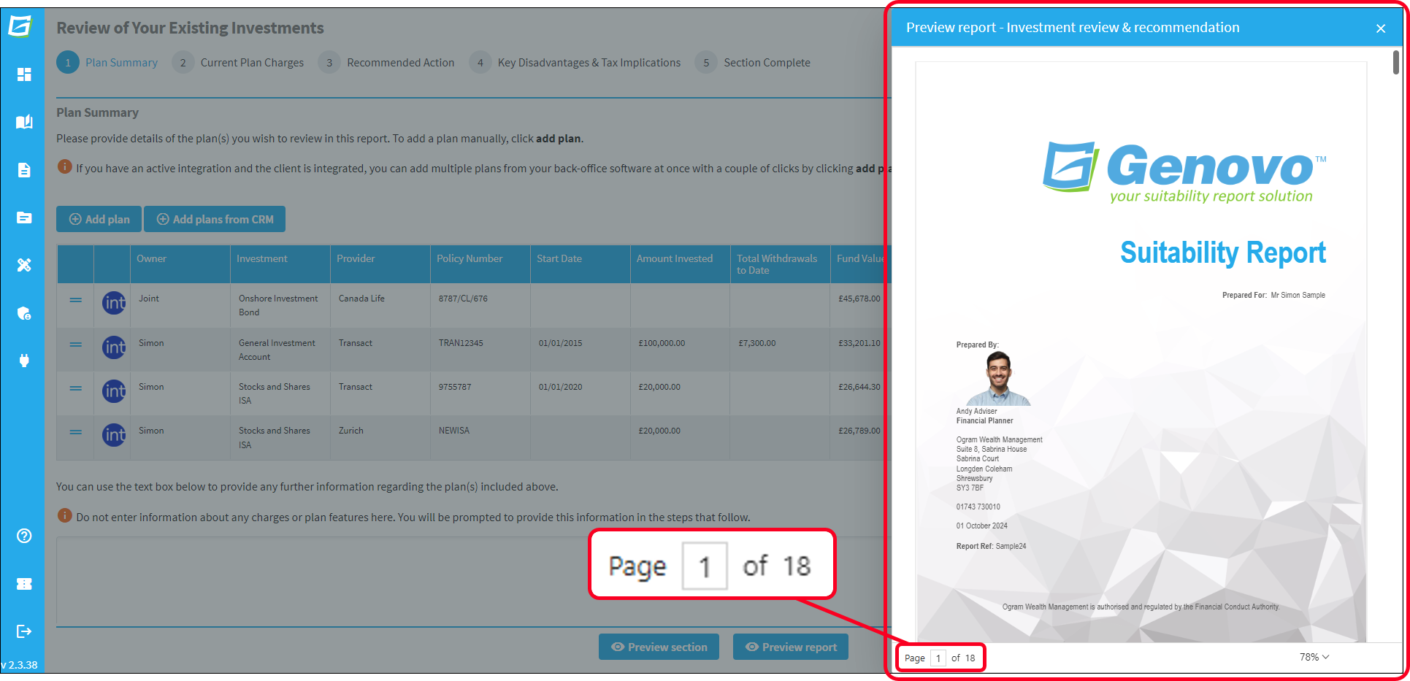The width and height of the screenshot is (1410, 681).
Task: Click the Start Date column header
Action: pos(580,264)
